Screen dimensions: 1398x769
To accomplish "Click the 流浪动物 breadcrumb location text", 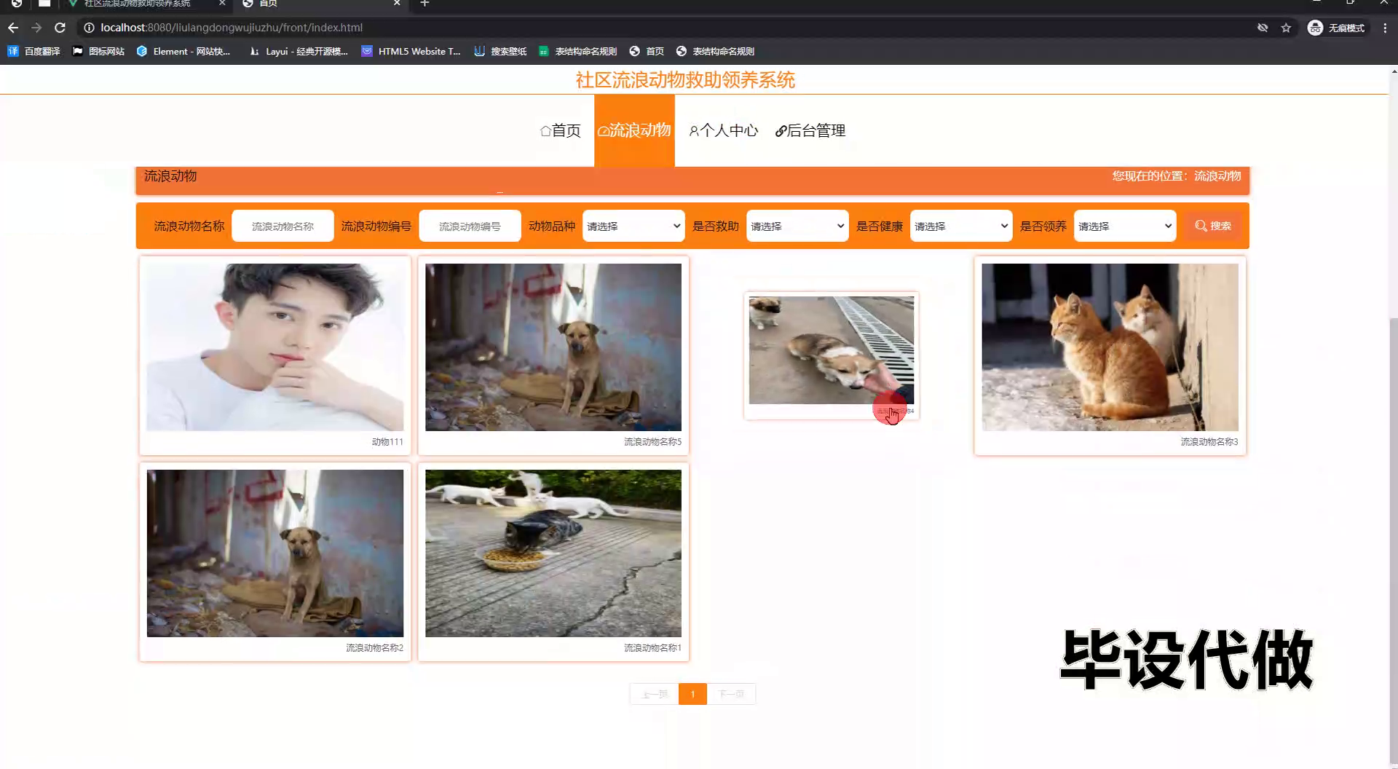I will click(x=1217, y=176).
